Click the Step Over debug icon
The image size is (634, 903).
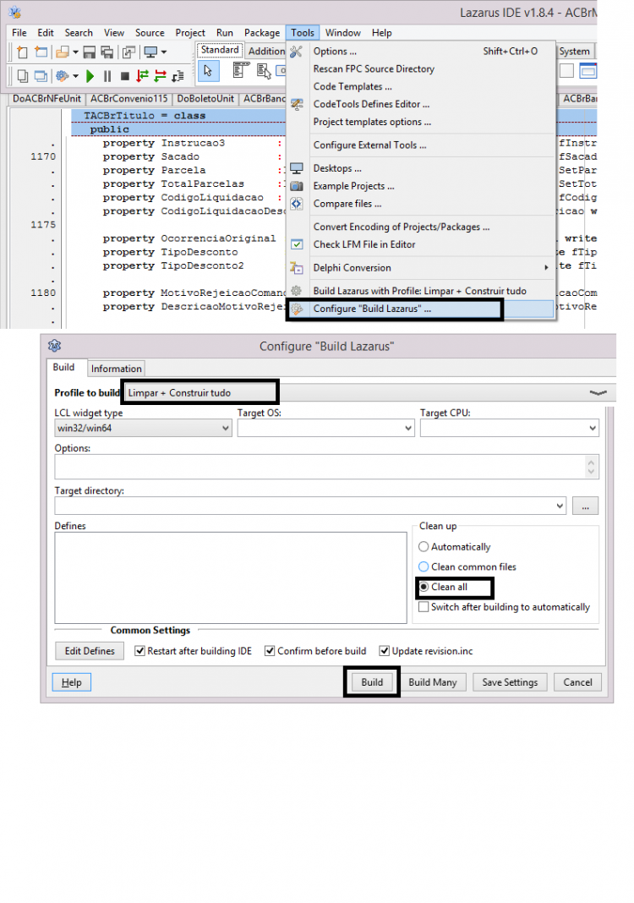click(161, 75)
